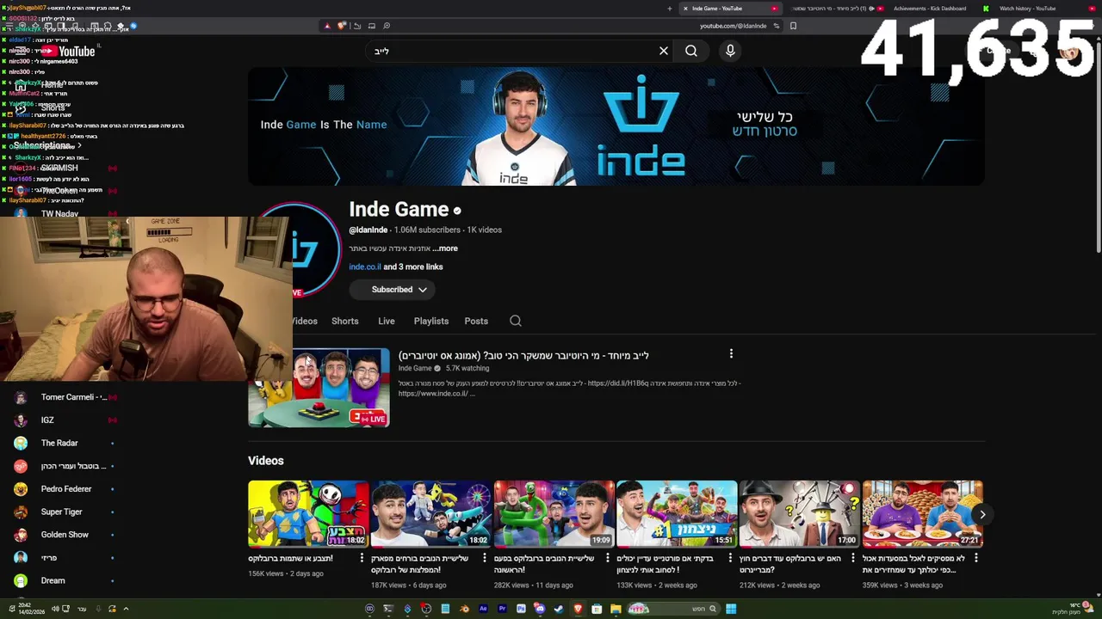Open IGZ channel avatar in sidebar

pyautogui.click(x=21, y=420)
